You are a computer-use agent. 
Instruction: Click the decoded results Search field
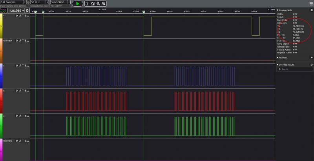coord(294,69)
